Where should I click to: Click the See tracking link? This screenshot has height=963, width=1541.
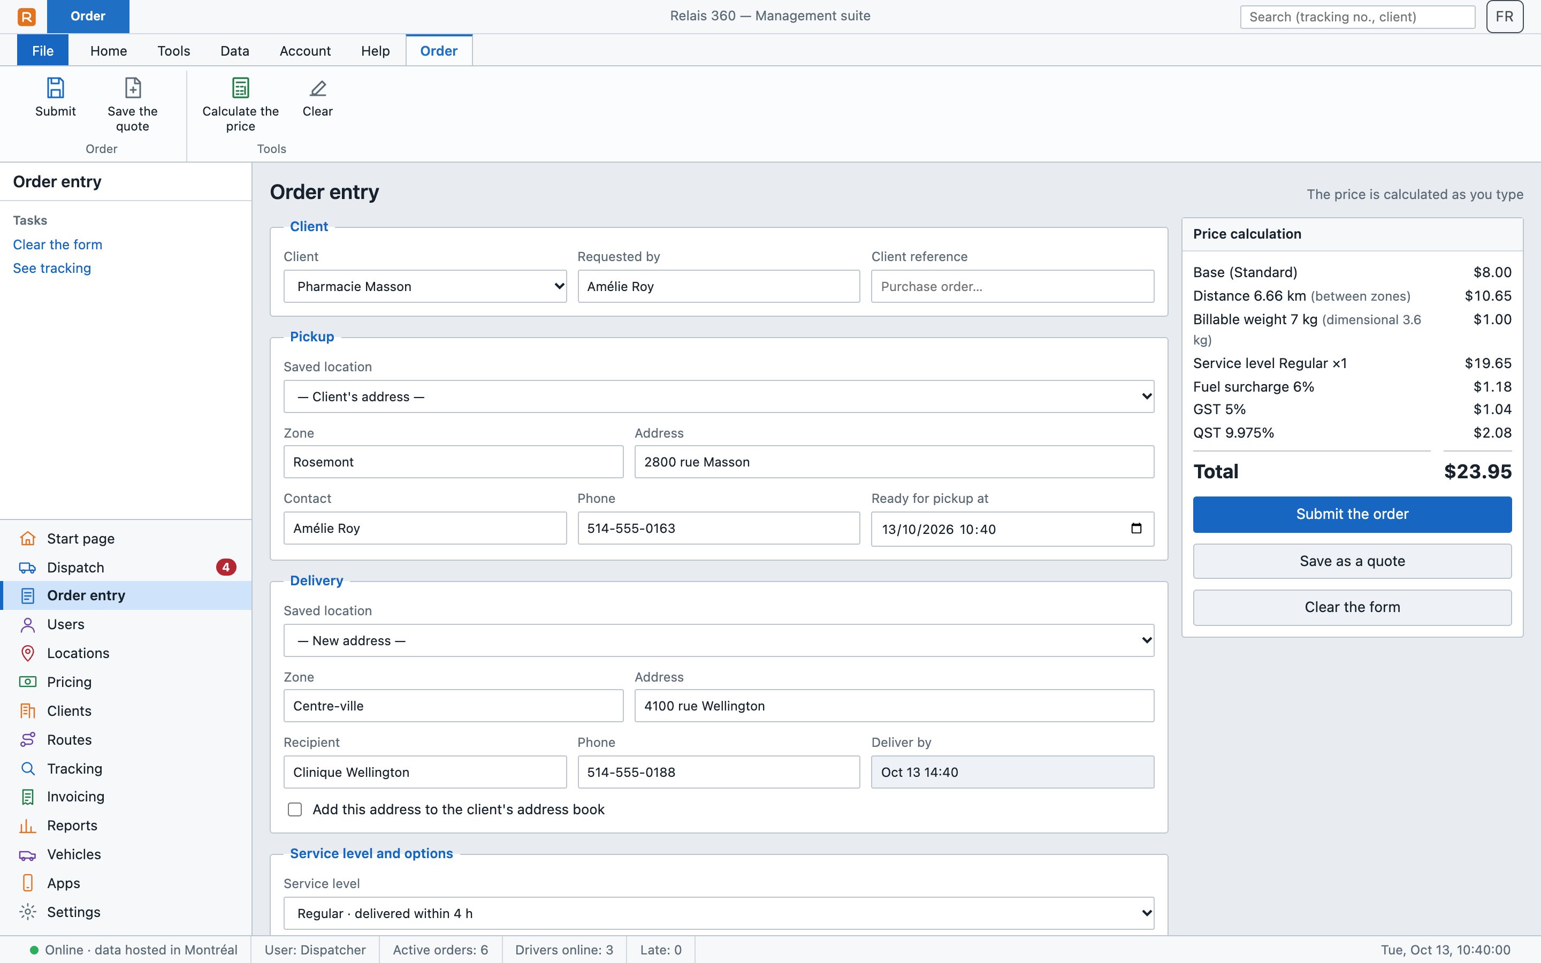point(51,268)
